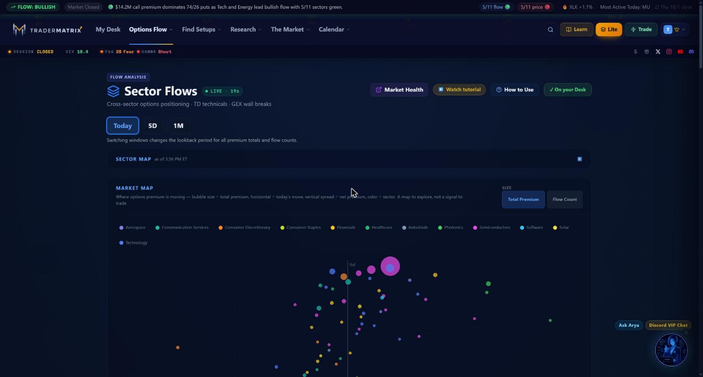
Task: Set bubble size to Total Premium
Action: 523,199
